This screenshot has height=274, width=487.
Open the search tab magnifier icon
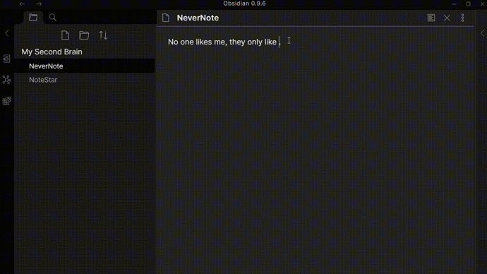coord(53,18)
